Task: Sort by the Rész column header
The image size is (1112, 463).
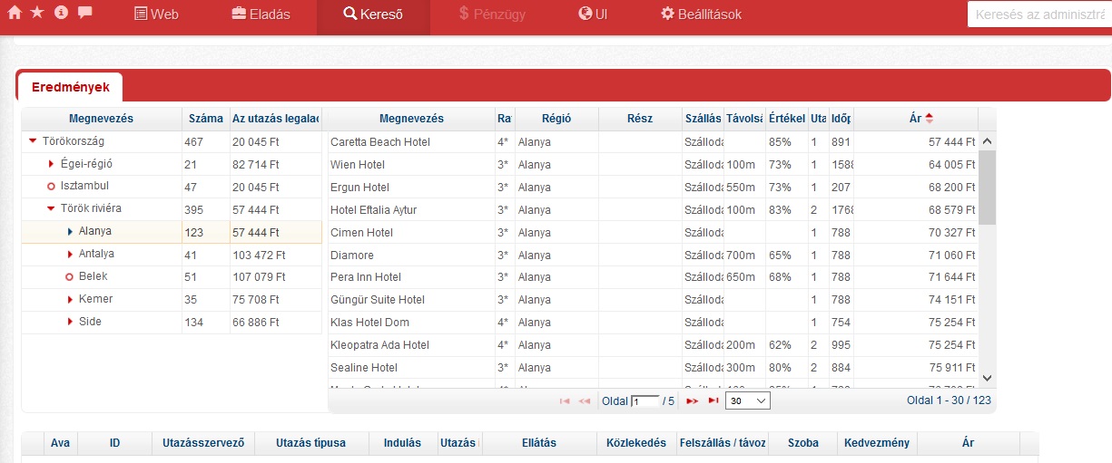Action: 640,119
